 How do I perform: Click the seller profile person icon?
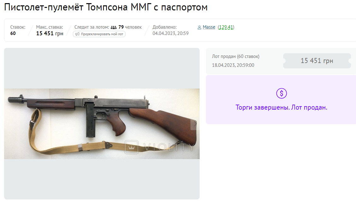point(199,27)
